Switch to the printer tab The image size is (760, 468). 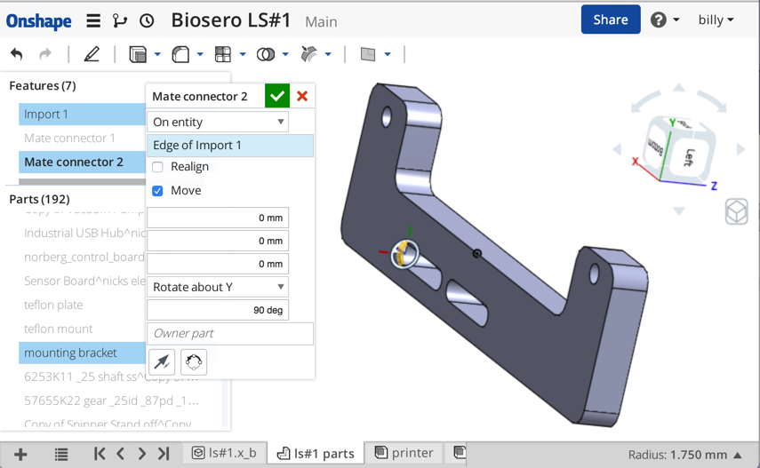(x=404, y=453)
